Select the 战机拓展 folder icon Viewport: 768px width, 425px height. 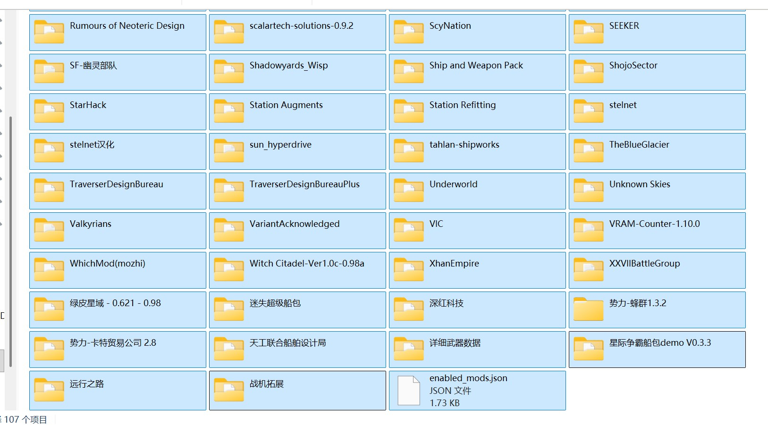[x=229, y=390]
